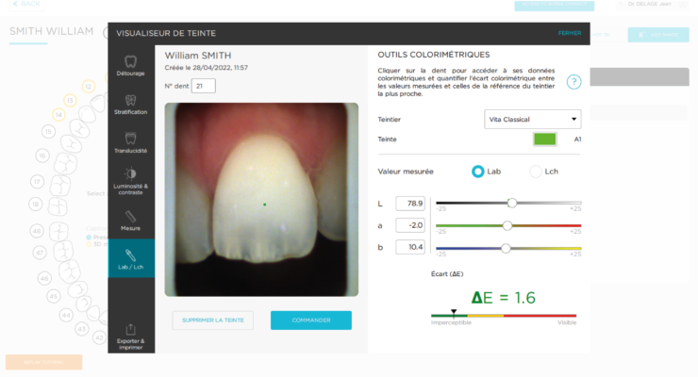The height and width of the screenshot is (377, 698).
Task: Open the Vita Classical teintier dropdown
Action: pyautogui.click(x=532, y=119)
